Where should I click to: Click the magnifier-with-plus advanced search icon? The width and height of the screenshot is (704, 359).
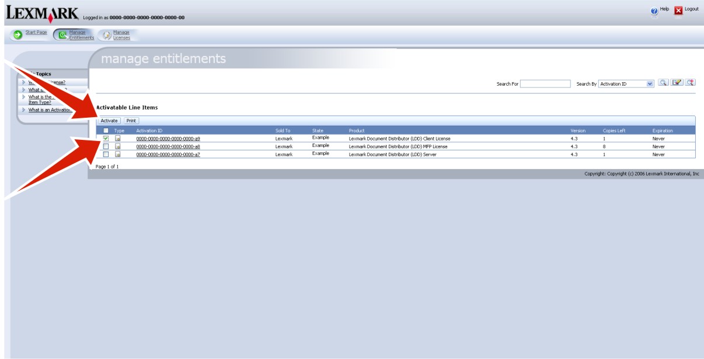[x=691, y=83]
